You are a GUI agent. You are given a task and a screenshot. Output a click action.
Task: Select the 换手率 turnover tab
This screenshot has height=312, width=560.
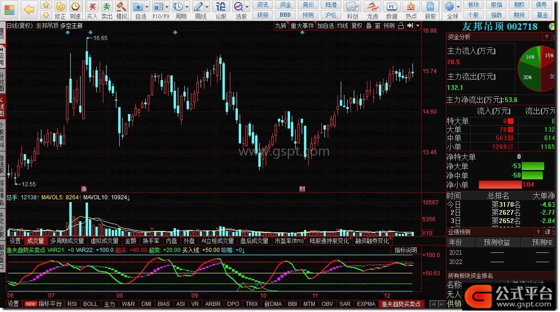151,241
